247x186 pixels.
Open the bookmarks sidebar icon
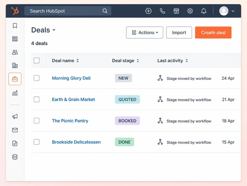pyautogui.click(x=15, y=26)
